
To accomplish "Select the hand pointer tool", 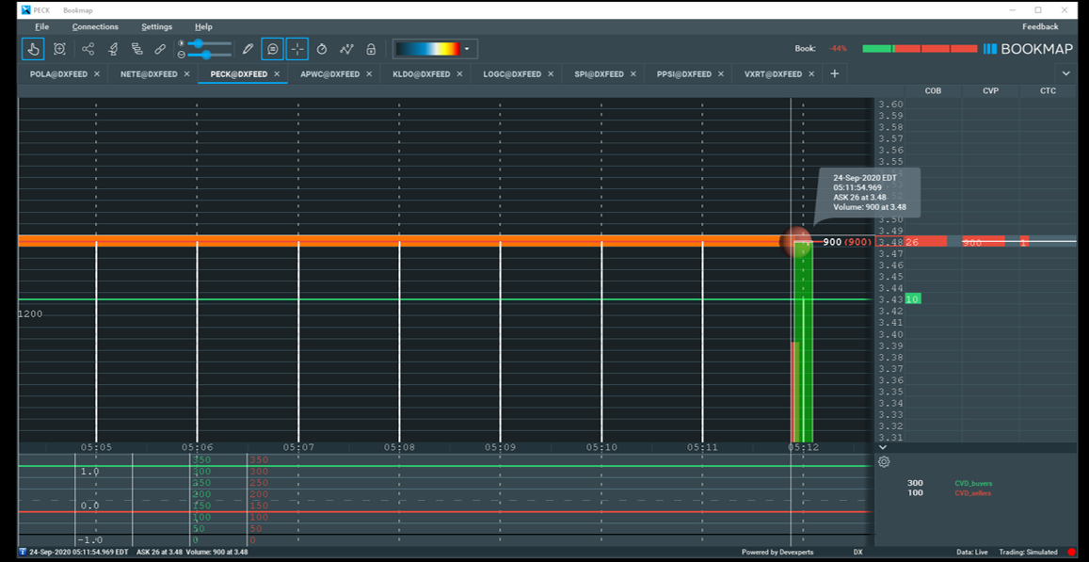I will (x=33, y=49).
